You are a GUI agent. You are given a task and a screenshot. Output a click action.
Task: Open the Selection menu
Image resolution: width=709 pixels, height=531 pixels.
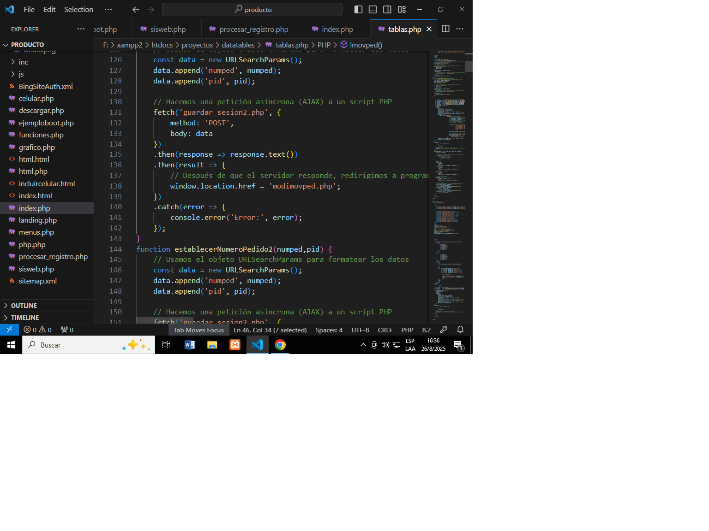(x=78, y=9)
